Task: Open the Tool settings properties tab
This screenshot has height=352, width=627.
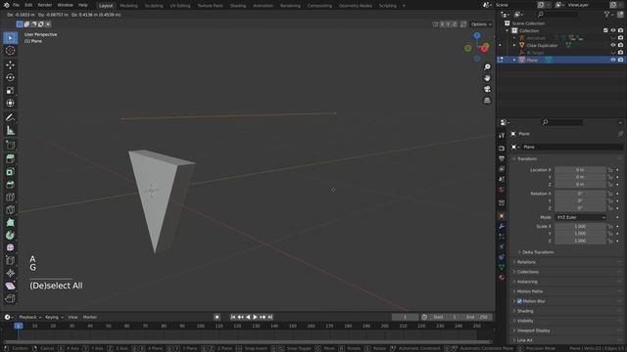Action: pos(502,136)
